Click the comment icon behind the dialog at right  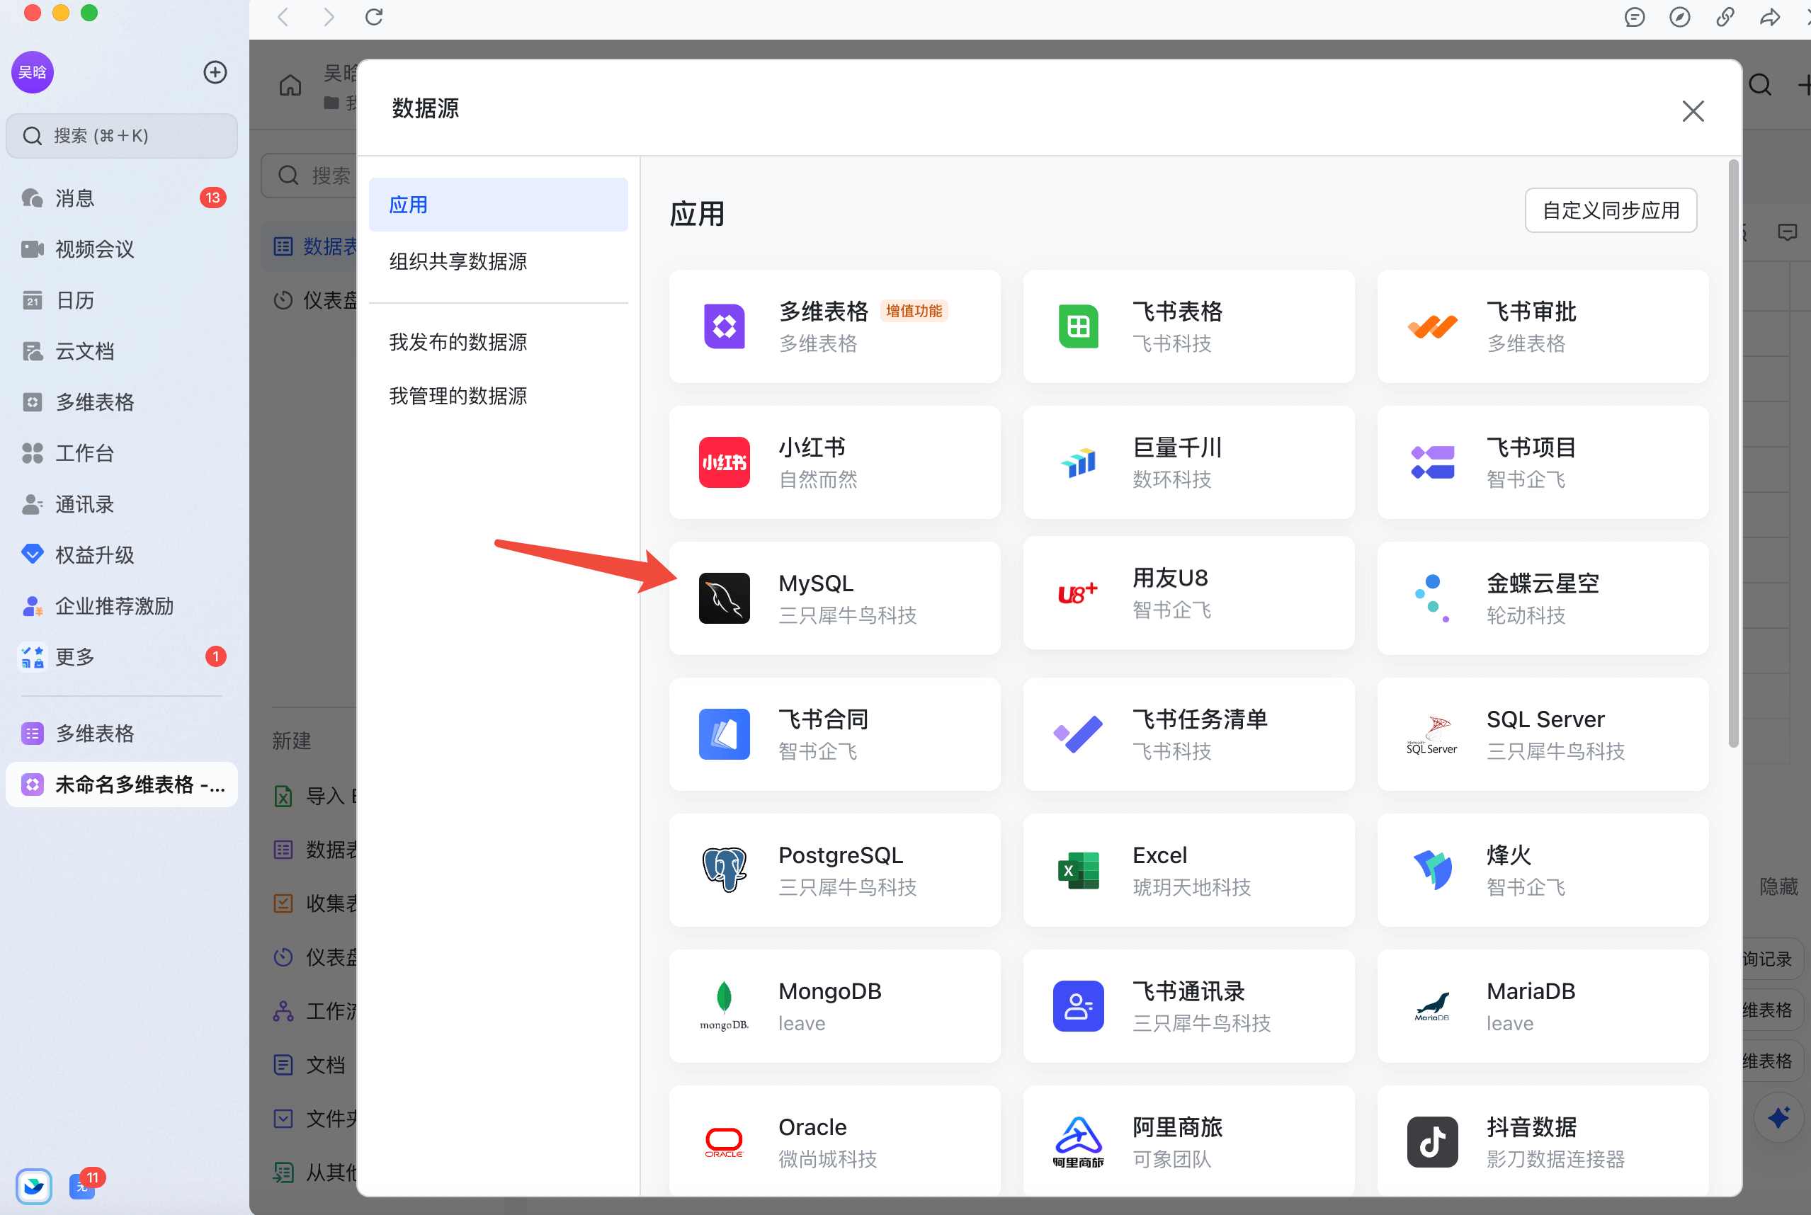pos(1787,232)
